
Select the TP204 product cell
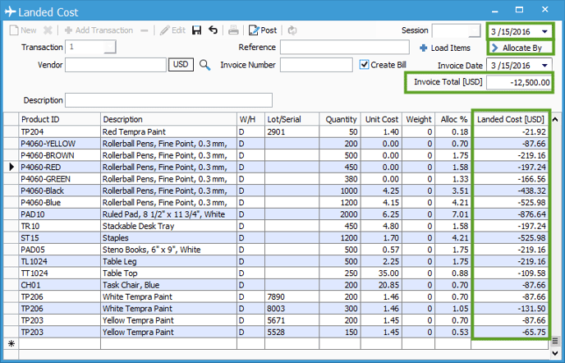(59, 132)
